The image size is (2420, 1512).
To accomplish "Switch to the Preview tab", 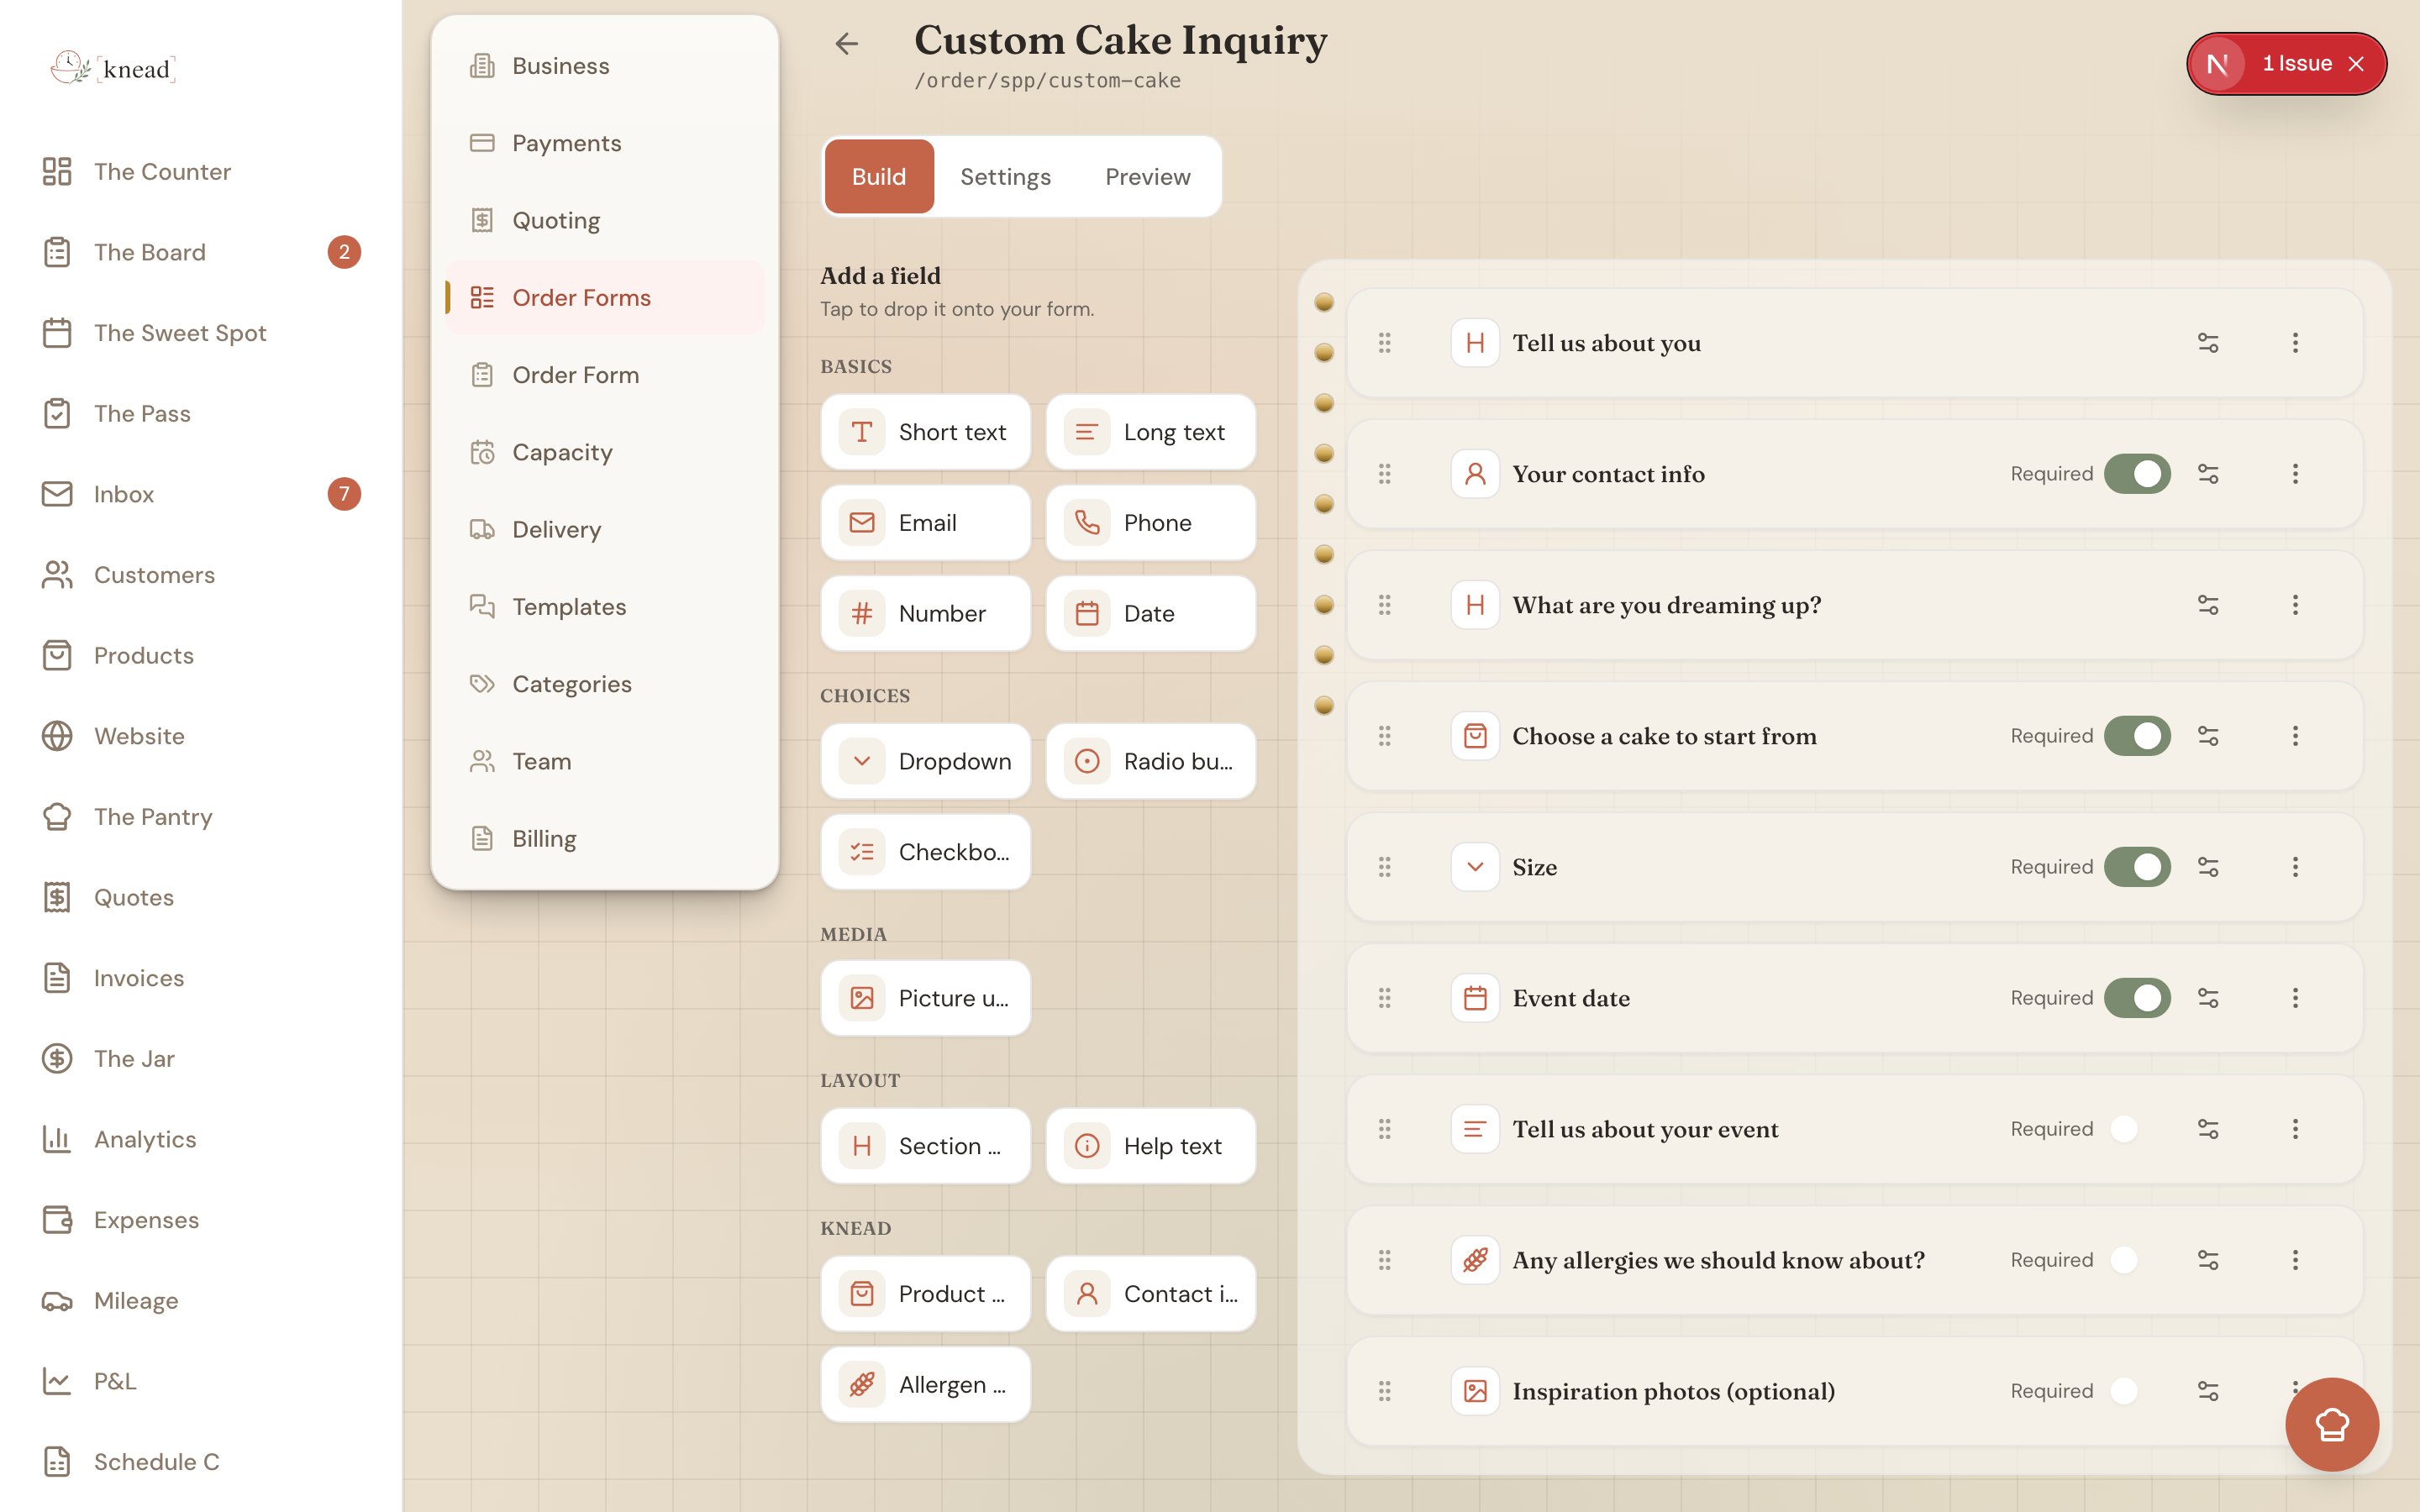I will click(1147, 177).
